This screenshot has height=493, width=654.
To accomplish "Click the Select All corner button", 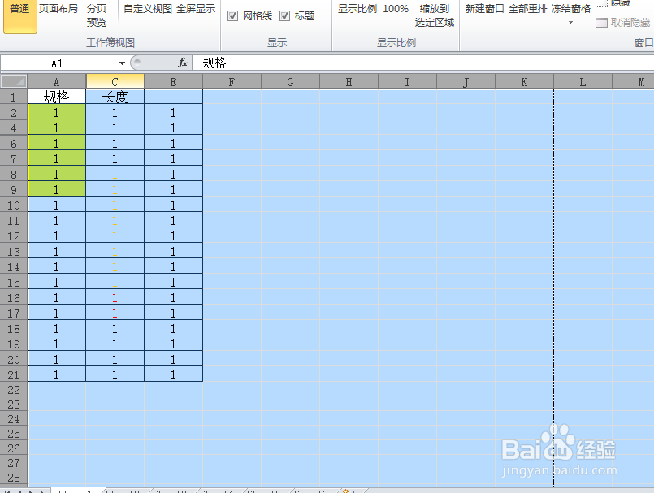I will tap(14, 81).
